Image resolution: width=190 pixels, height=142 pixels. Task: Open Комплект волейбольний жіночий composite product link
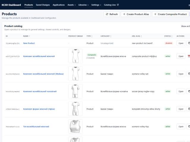pyautogui.click(x=39, y=56)
